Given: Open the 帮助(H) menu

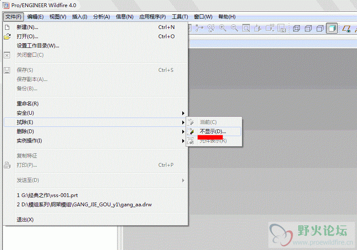Looking at the screenshot, I should click(x=227, y=17).
